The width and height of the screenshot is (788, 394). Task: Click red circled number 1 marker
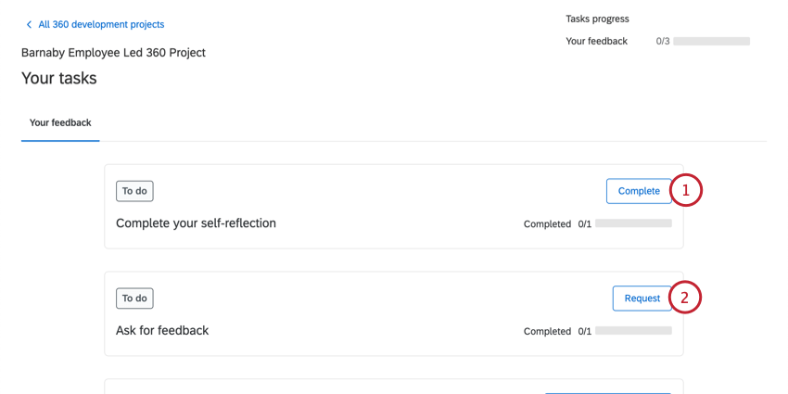pos(685,191)
